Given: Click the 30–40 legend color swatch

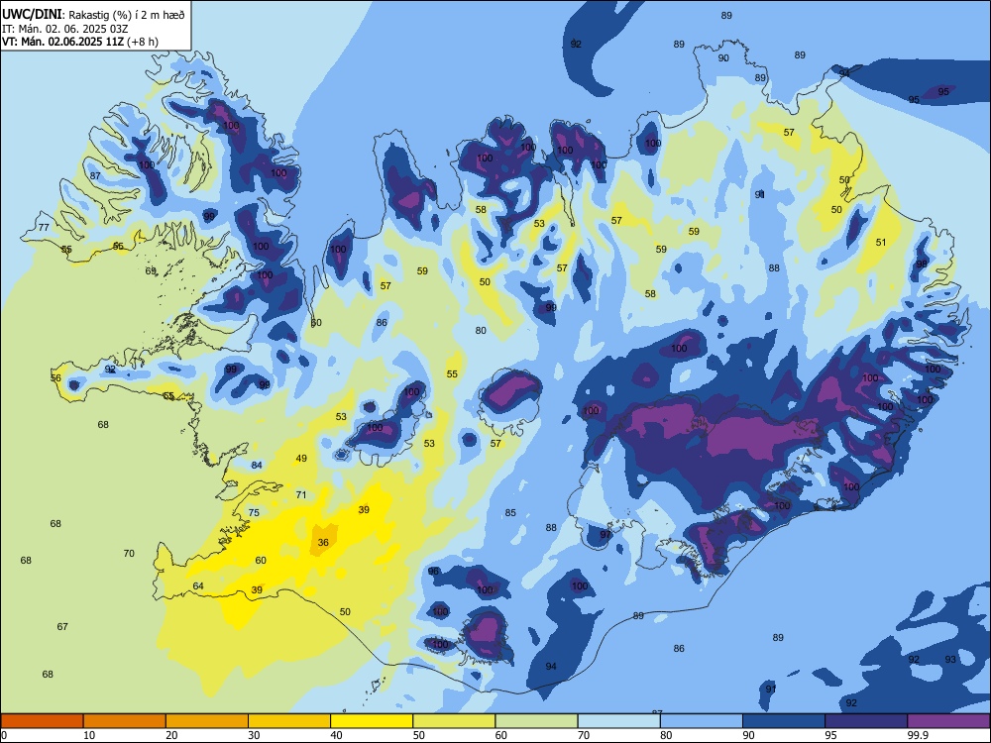Looking at the screenshot, I should click(x=289, y=721).
